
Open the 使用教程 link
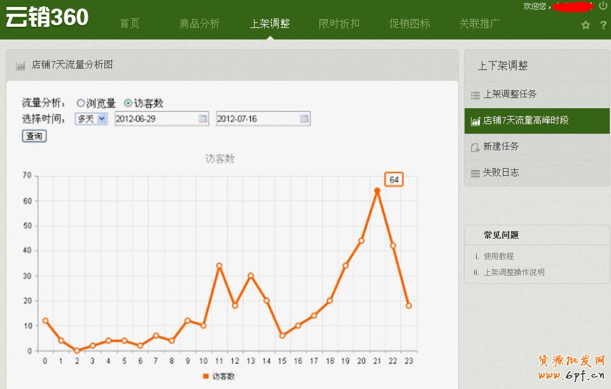498,257
